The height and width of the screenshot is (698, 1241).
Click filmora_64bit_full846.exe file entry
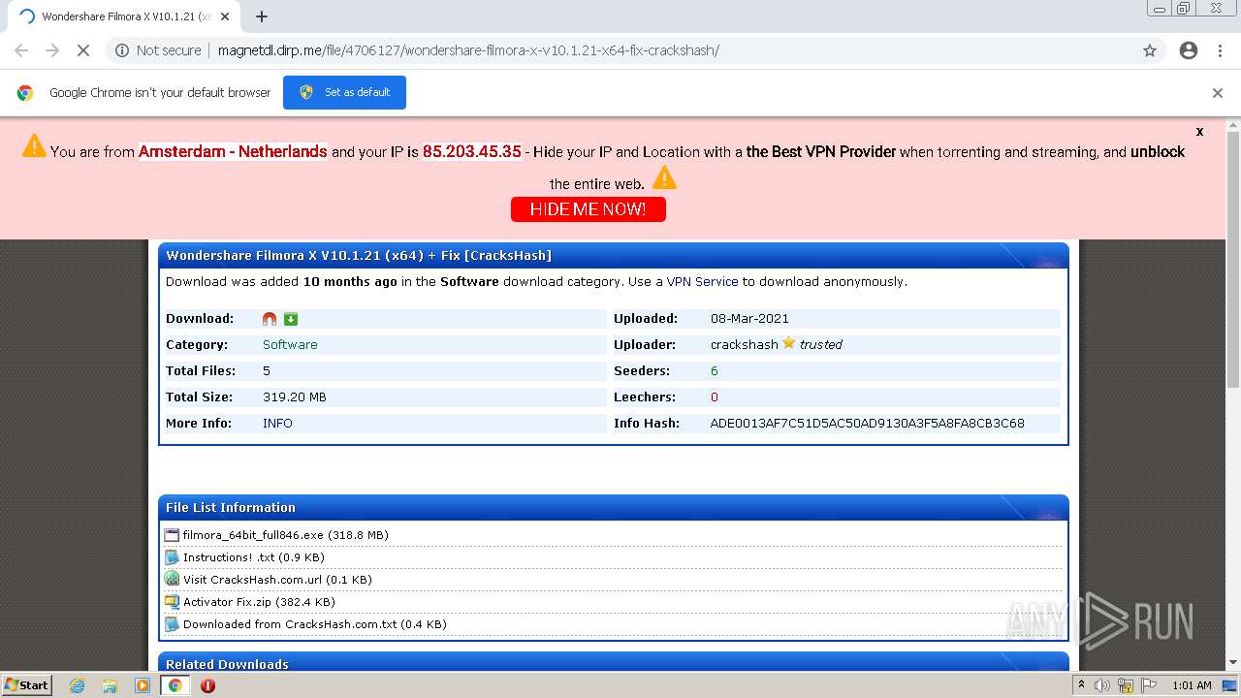285,535
